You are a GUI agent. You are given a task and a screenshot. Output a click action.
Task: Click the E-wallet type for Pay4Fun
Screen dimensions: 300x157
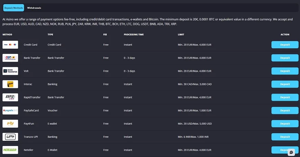[52, 124]
